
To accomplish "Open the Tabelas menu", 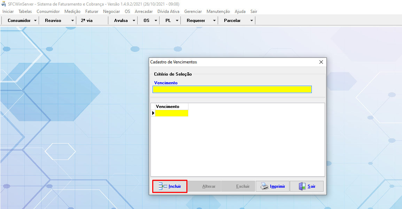I will point(25,11).
